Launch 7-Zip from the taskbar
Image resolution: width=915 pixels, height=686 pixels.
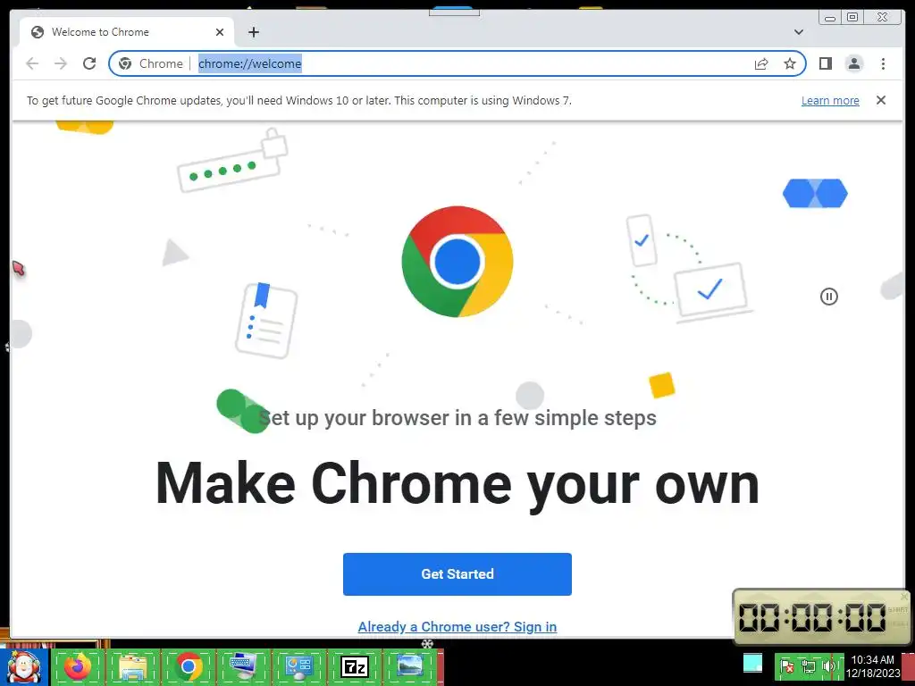[354, 666]
